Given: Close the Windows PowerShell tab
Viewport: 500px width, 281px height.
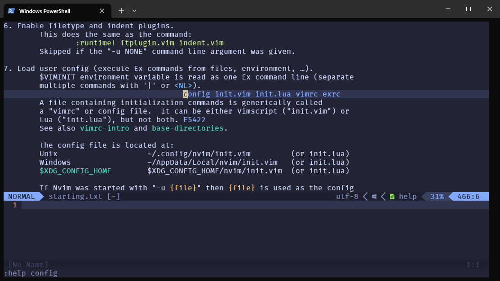Looking at the screenshot, I should coord(102,11).
